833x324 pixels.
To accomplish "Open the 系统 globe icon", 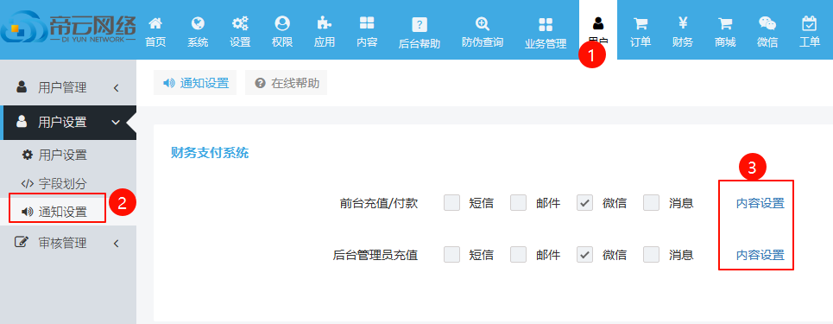I will point(198,22).
